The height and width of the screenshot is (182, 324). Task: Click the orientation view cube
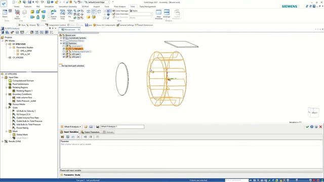click(313, 113)
